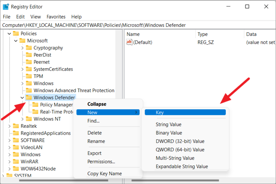Collapse the Microsoft tree node
This screenshot has width=276, height=184.
(x=16, y=41)
